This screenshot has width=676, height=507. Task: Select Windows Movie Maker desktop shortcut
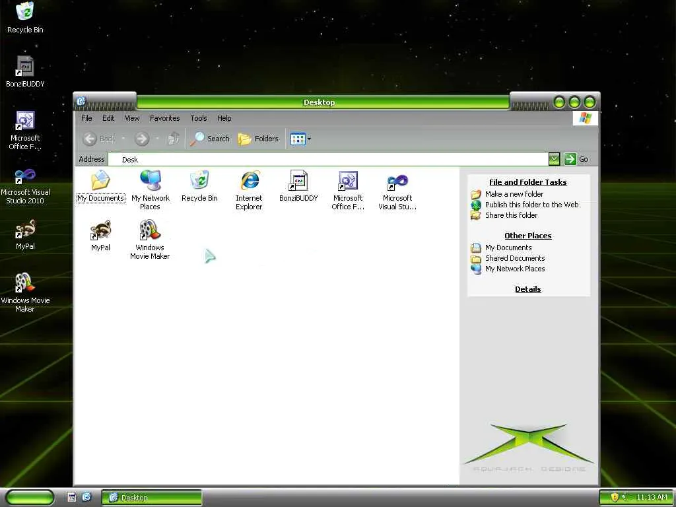tap(25, 292)
